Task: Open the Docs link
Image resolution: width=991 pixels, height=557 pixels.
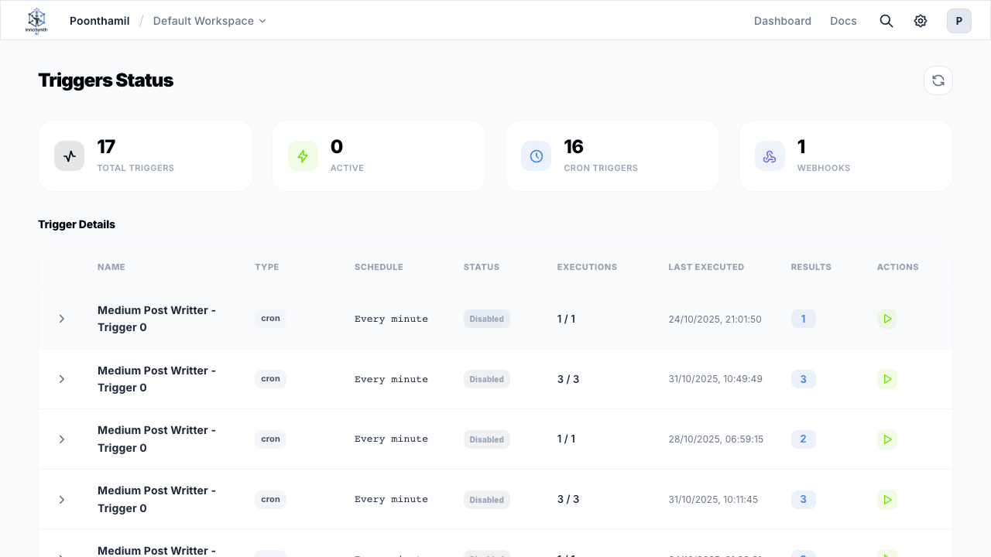Action: click(x=843, y=21)
